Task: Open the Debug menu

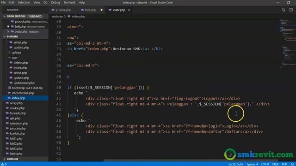Action: pyautogui.click(x=55, y=2)
